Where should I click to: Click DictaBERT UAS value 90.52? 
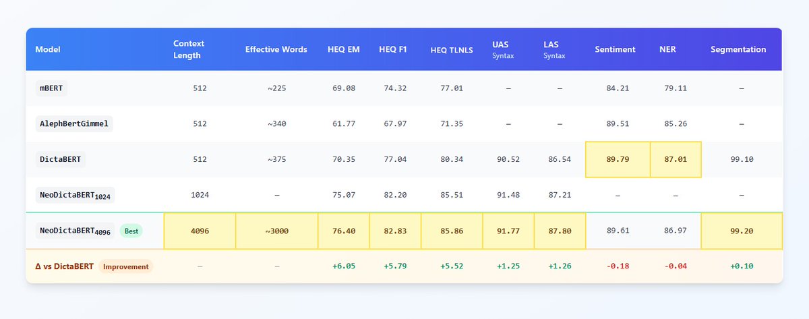coord(508,160)
